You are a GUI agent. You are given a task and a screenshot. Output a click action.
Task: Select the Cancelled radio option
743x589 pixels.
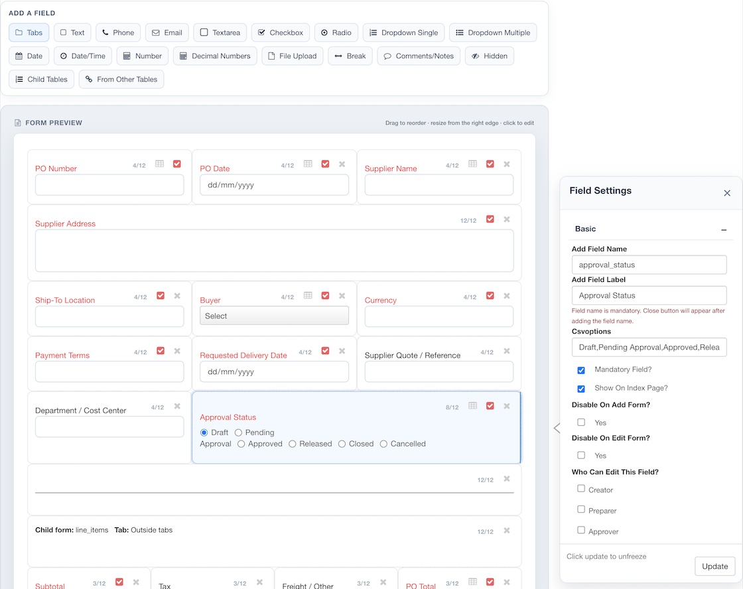click(x=383, y=444)
